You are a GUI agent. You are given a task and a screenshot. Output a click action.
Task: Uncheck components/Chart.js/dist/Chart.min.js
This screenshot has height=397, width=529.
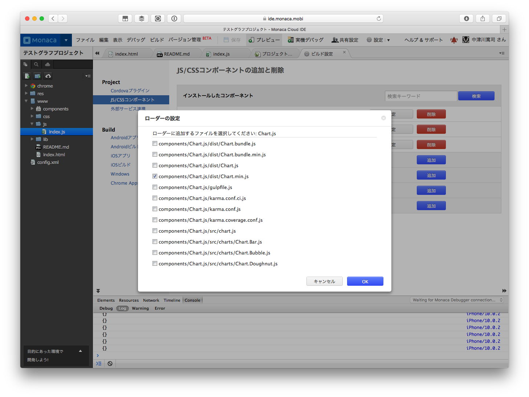pos(155,176)
